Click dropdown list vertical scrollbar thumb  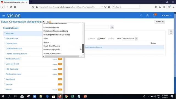coord(83,48)
